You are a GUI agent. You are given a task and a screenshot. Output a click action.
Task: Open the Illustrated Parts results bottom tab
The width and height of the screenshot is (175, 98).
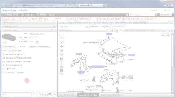88,95
